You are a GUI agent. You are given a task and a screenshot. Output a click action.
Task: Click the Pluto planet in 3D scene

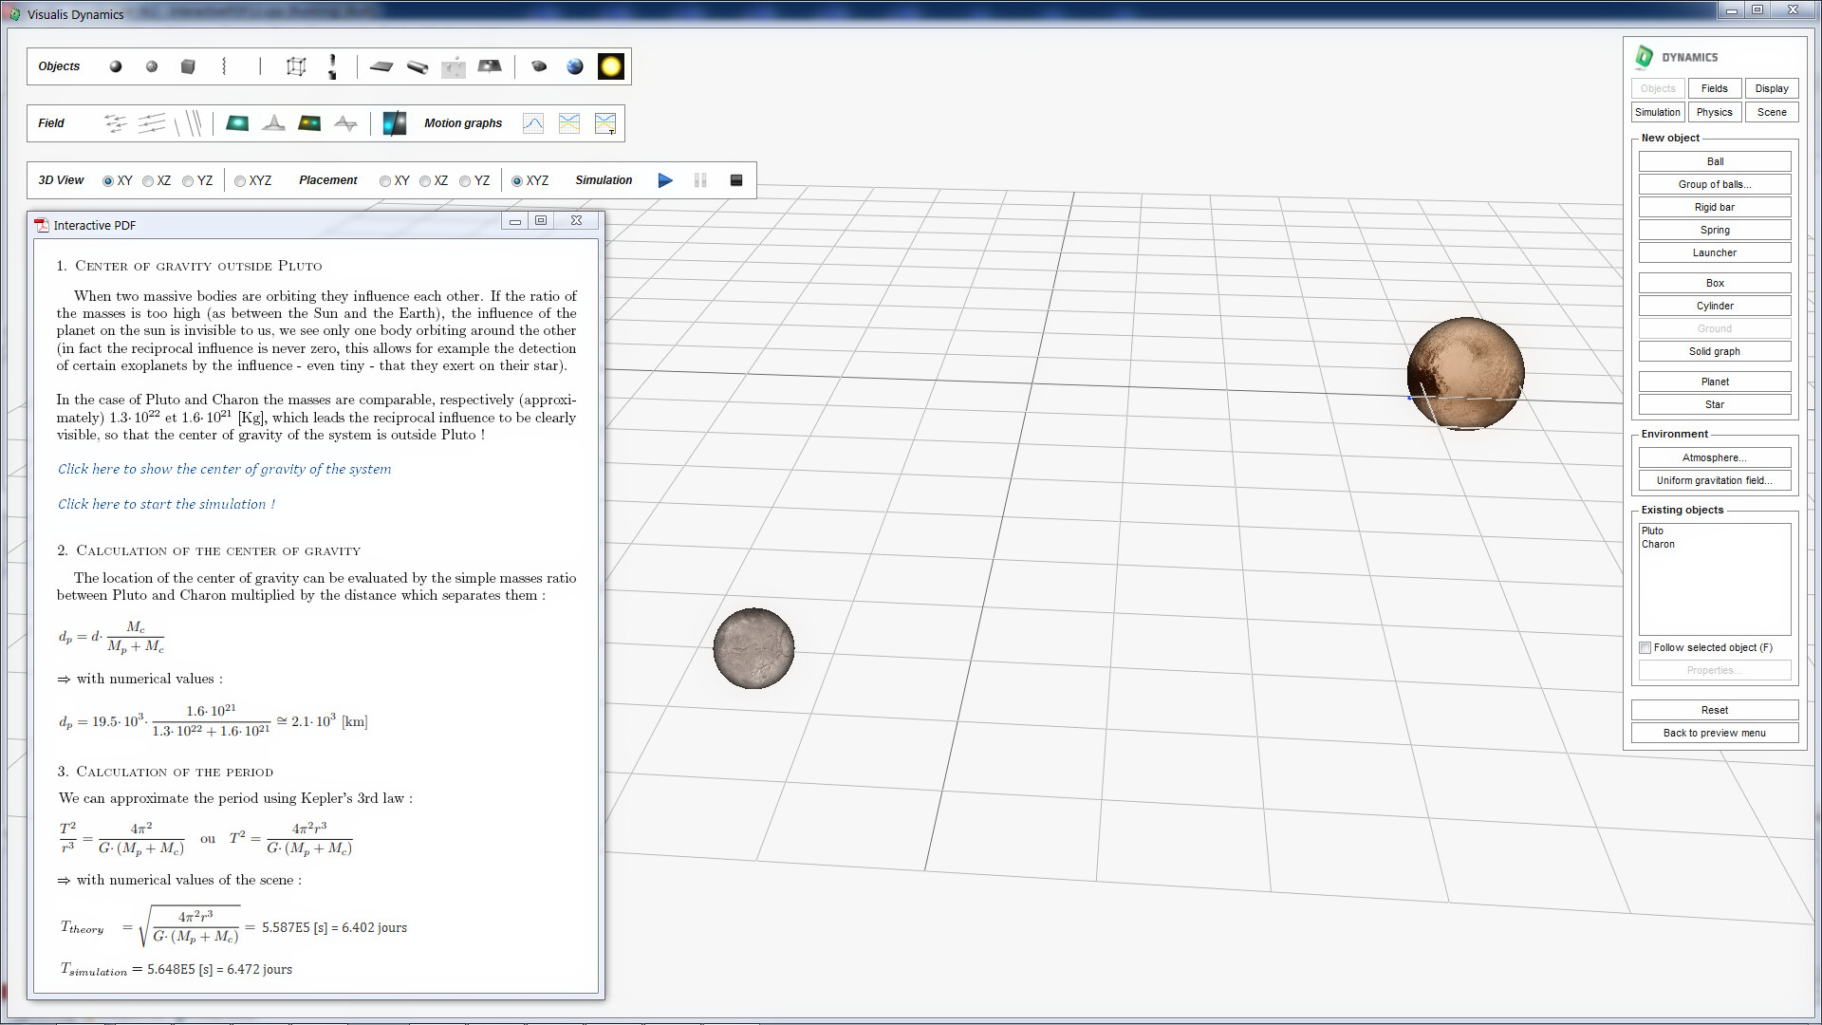[x=1465, y=372]
